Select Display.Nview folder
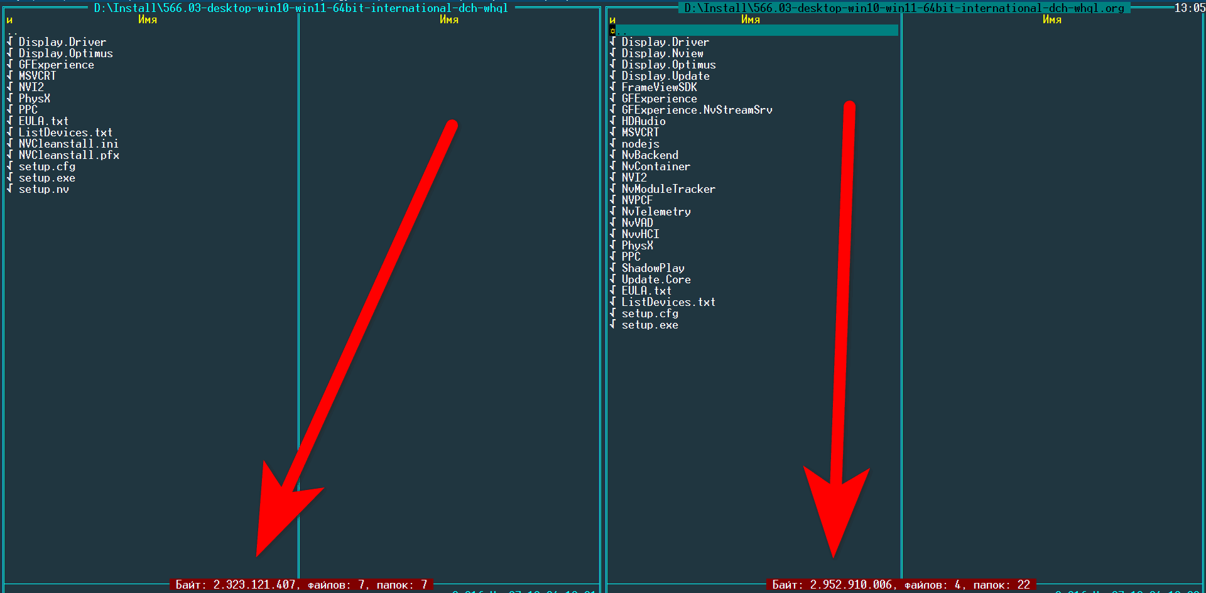This screenshot has width=1206, height=593. (662, 53)
